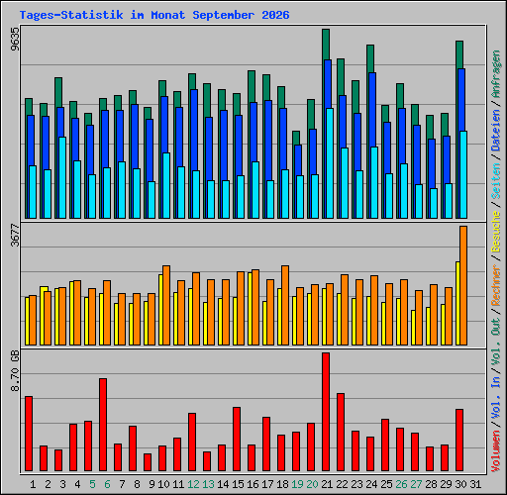This screenshot has height=495, width=507.
Task: Click the day 31 label on the axis
Action: tap(475, 484)
